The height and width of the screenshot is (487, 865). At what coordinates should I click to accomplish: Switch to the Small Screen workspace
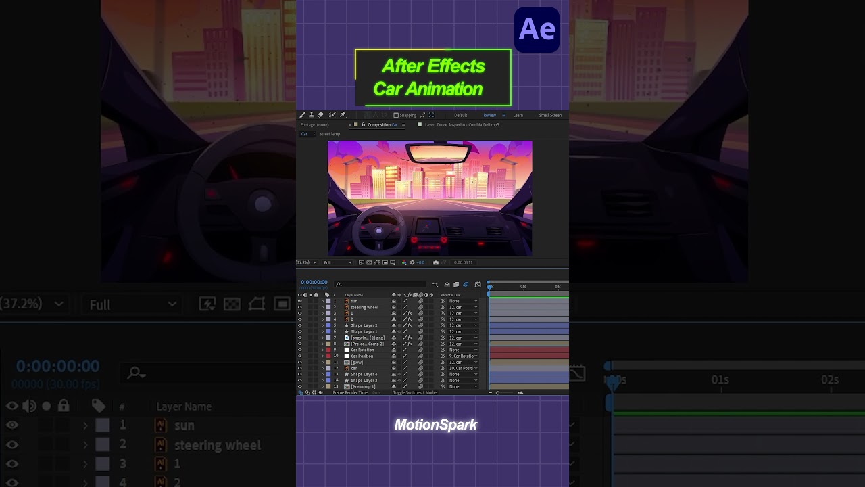[x=550, y=115]
